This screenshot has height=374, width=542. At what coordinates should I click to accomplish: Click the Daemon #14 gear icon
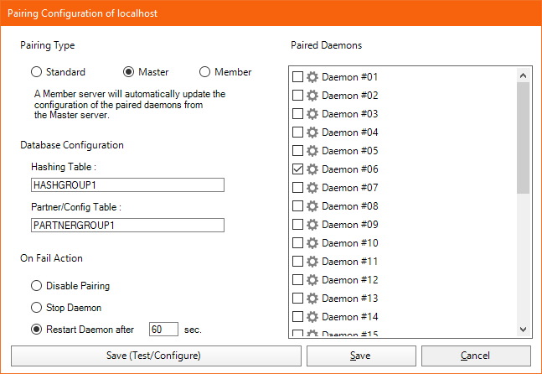pos(312,317)
